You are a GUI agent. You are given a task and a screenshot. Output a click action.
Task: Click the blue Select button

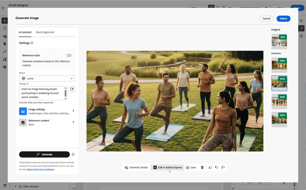click(x=284, y=18)
